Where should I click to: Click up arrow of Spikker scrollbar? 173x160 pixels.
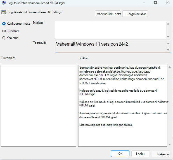pos(169,67)
